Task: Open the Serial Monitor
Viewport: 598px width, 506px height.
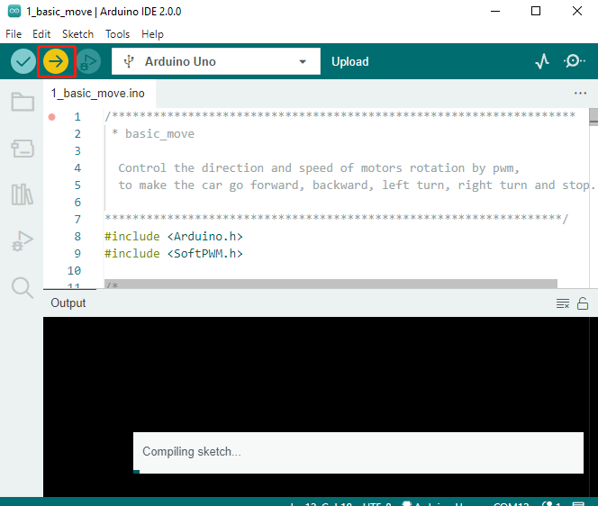Action: point(574,61)
